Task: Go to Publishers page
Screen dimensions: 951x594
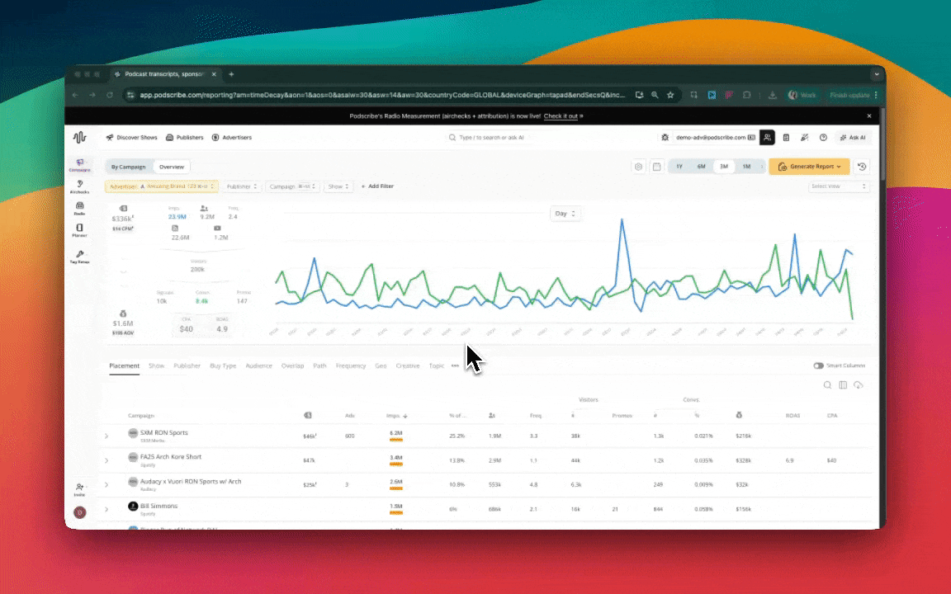Action: 185,138
